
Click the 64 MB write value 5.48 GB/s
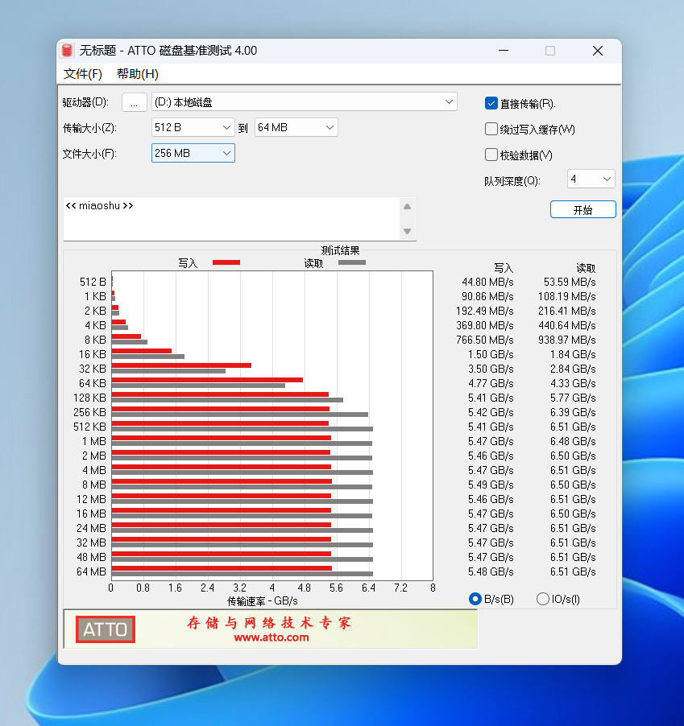coord(491,571)
